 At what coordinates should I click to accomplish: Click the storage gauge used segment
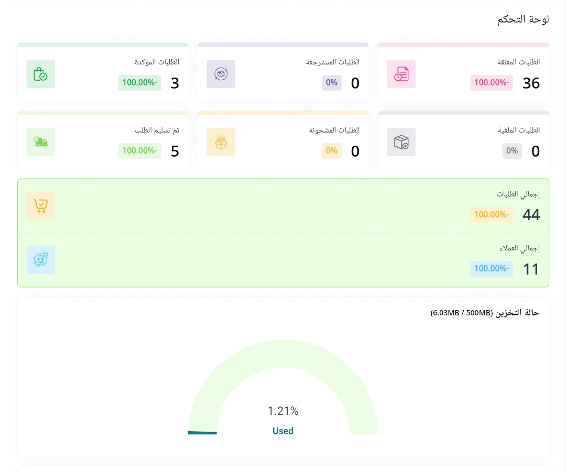pyautogui.click(x=202, y=433)
